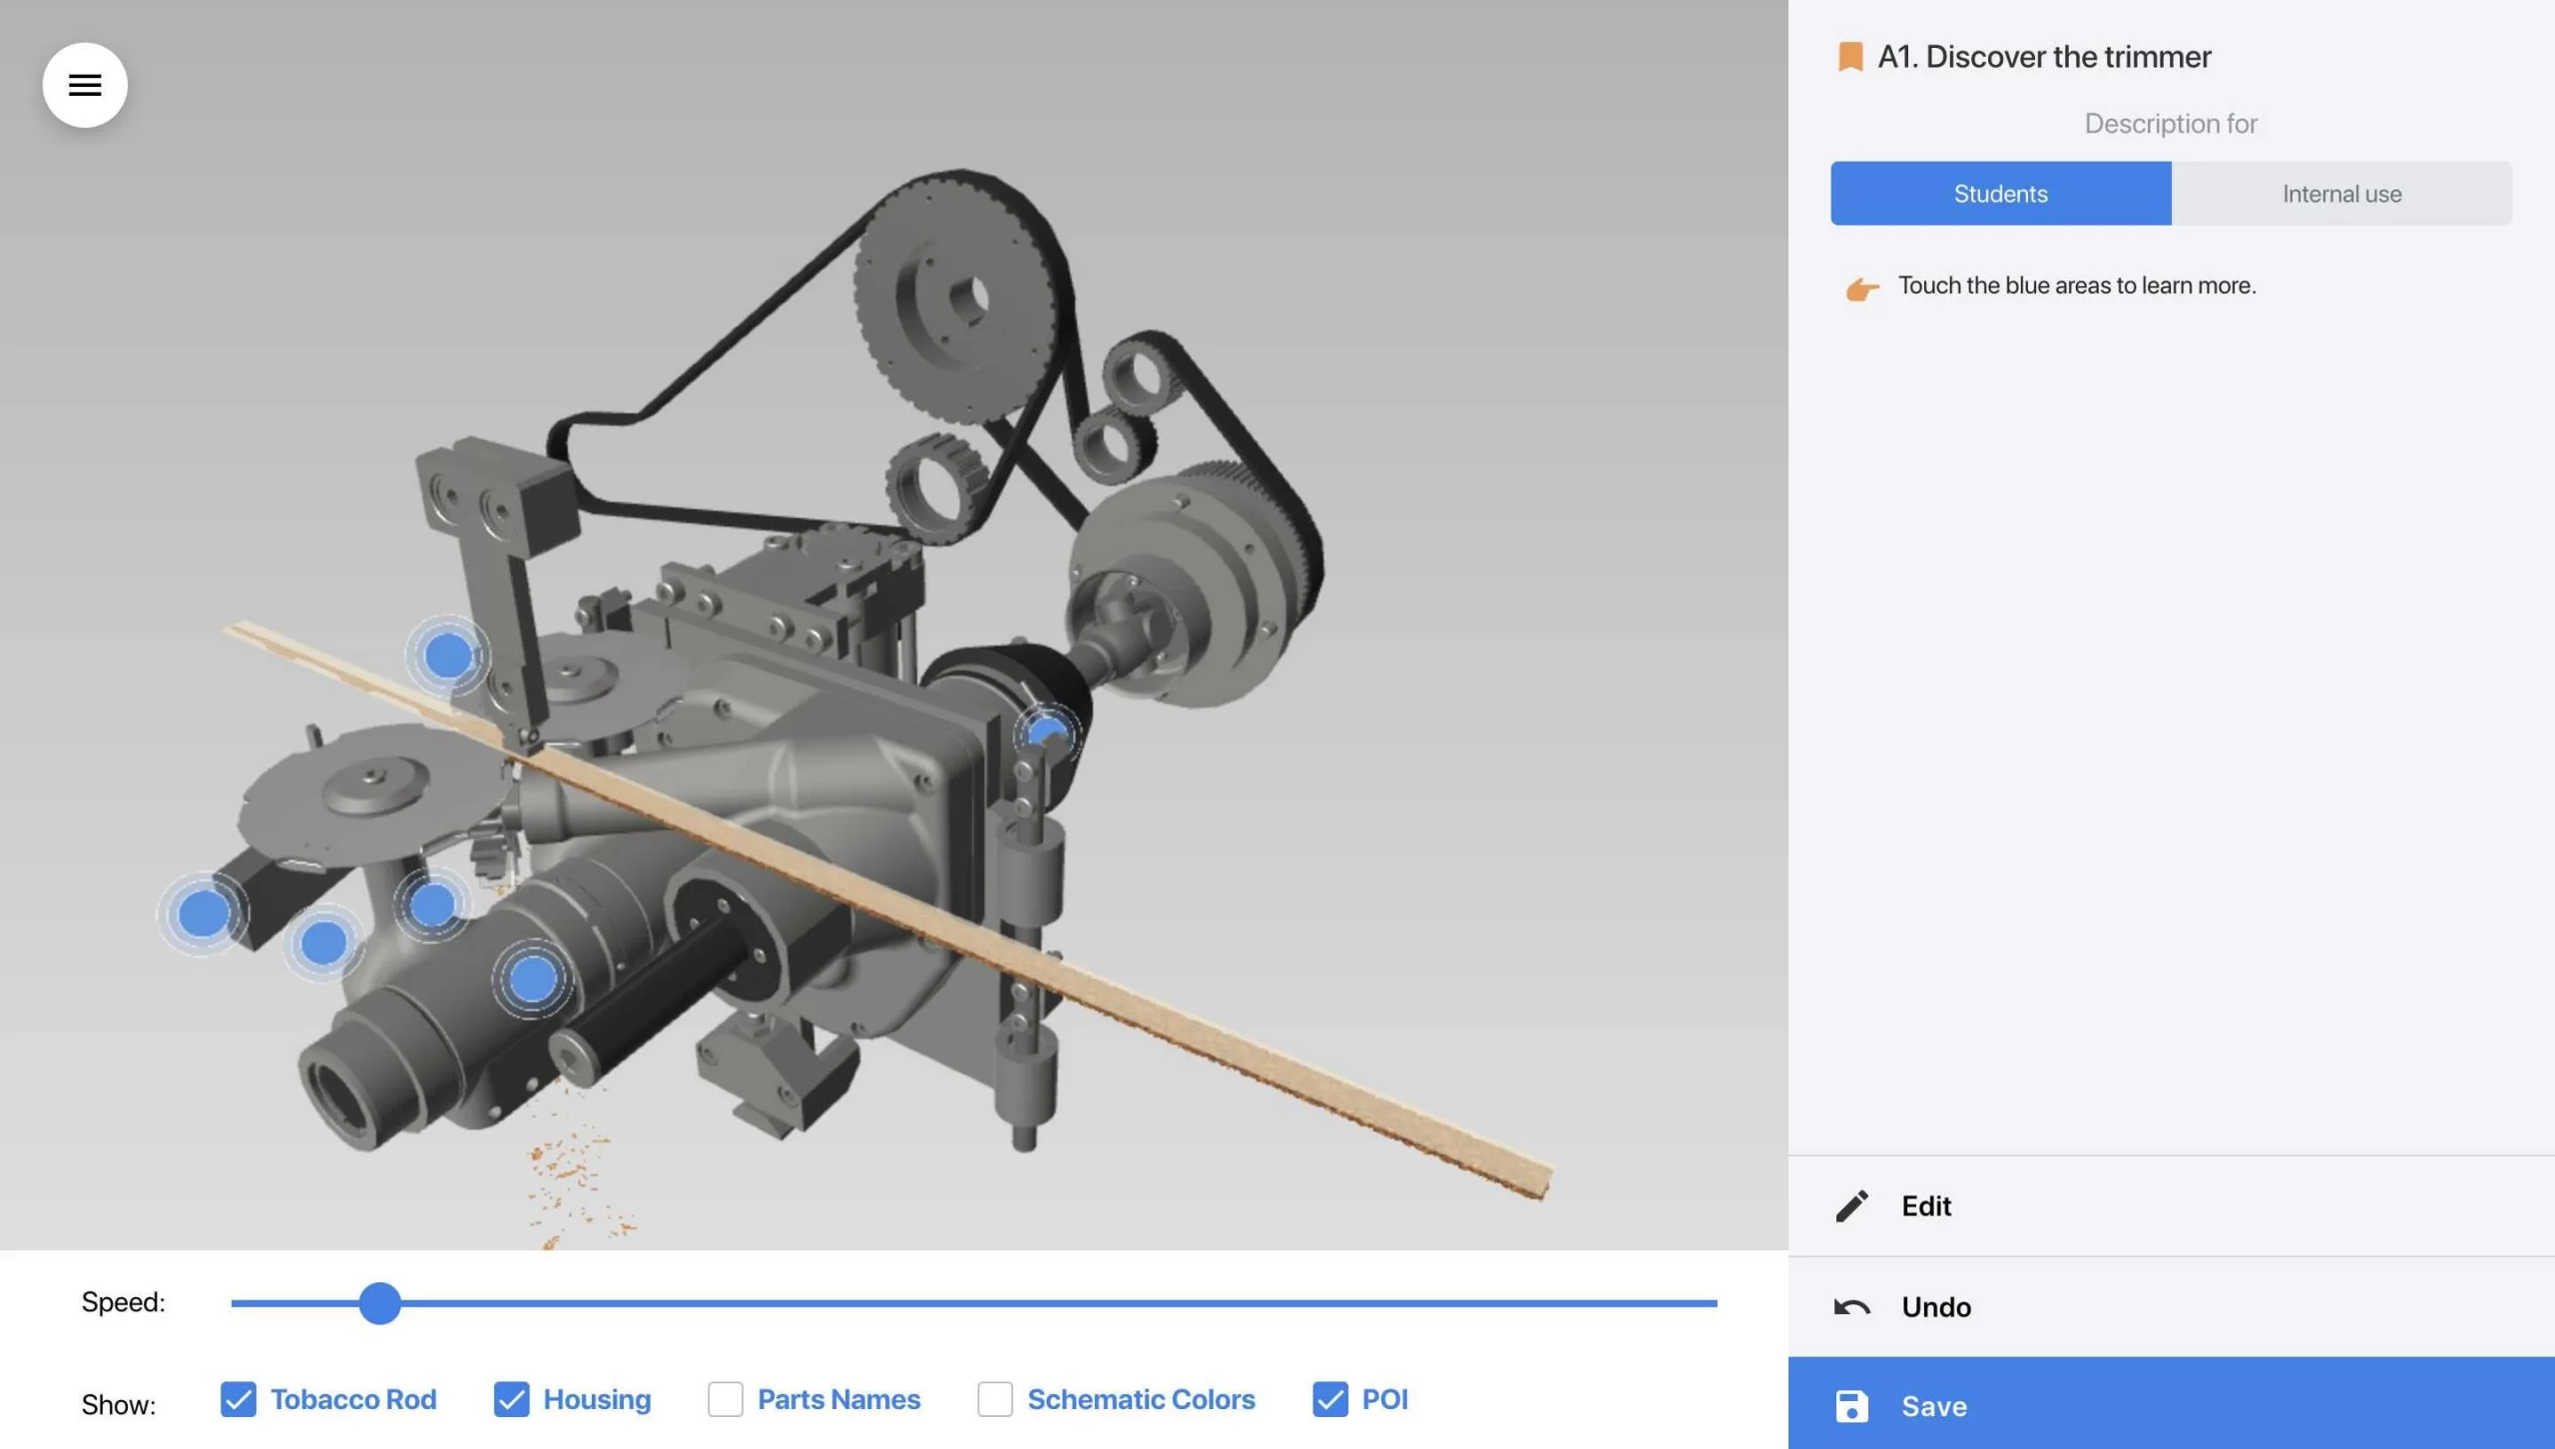Select the Students description tab
Screen dimensions: 2555x1449
click(x=2000, y=194)
